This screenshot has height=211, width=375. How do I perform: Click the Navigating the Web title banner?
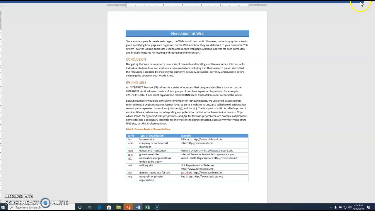187,34
